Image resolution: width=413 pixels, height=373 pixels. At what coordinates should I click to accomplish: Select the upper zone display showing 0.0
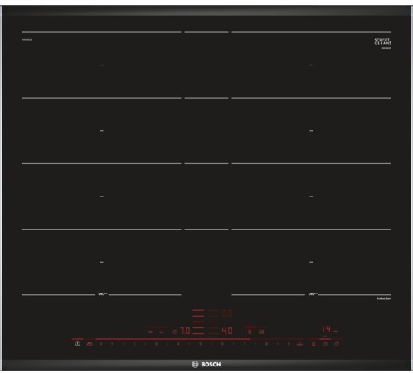(227, 313)
